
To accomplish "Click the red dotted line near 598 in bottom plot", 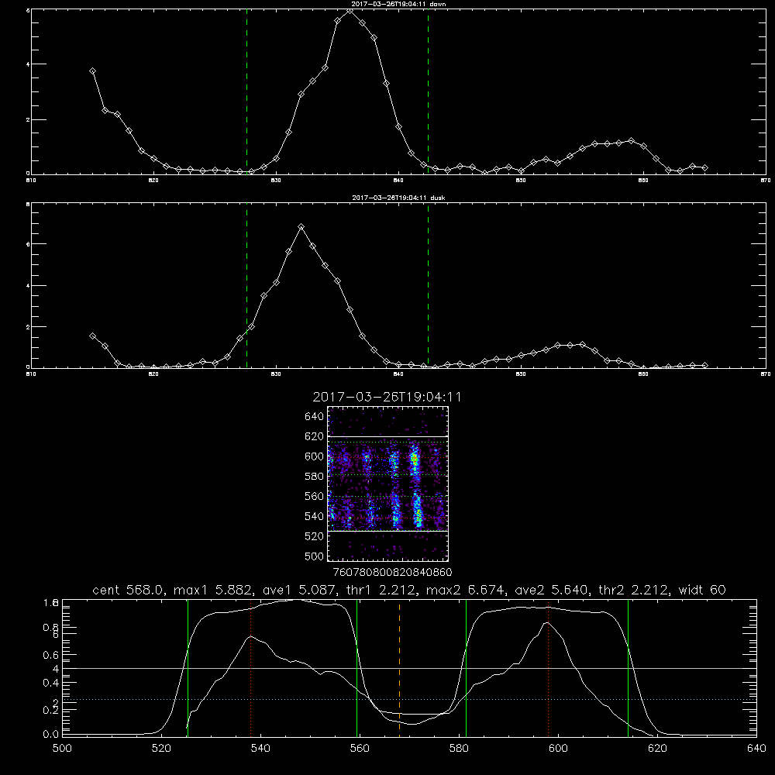I will pos(548,667).
